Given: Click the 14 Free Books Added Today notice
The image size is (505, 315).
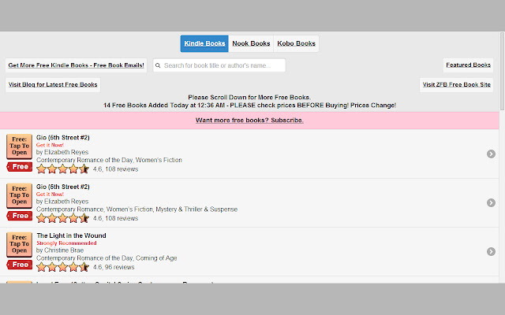Looking at the screenshot, I should pos(249,106).
